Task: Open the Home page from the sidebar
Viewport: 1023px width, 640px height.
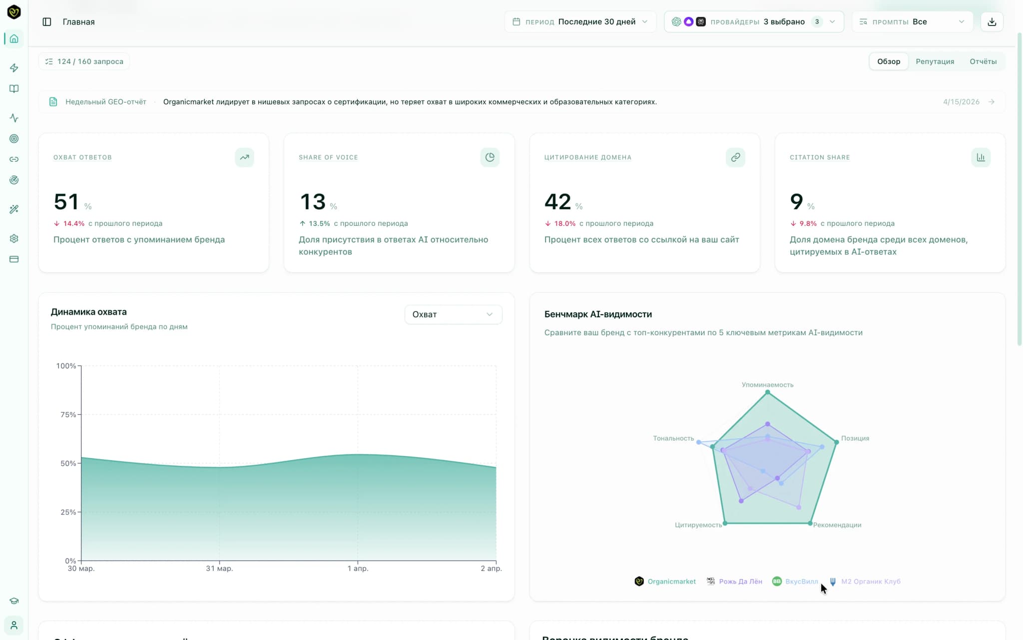Action: pyautogui.click(x=14, y=38)
